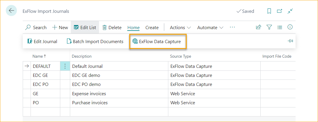
Task: Click the list view layout icon
Action: click(280, 27)
